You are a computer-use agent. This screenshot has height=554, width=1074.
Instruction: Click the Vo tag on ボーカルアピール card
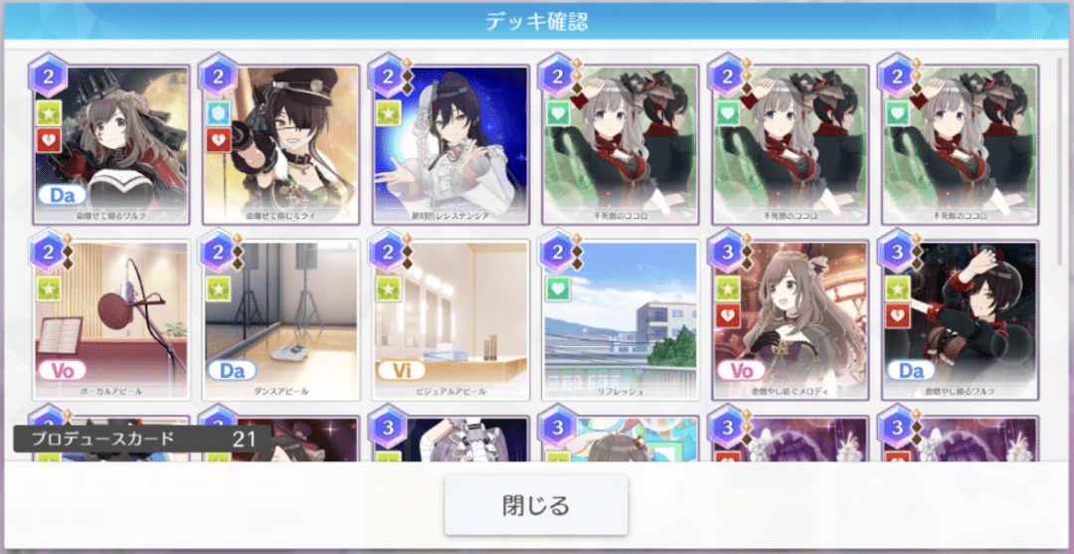click(x=62, y=370)
